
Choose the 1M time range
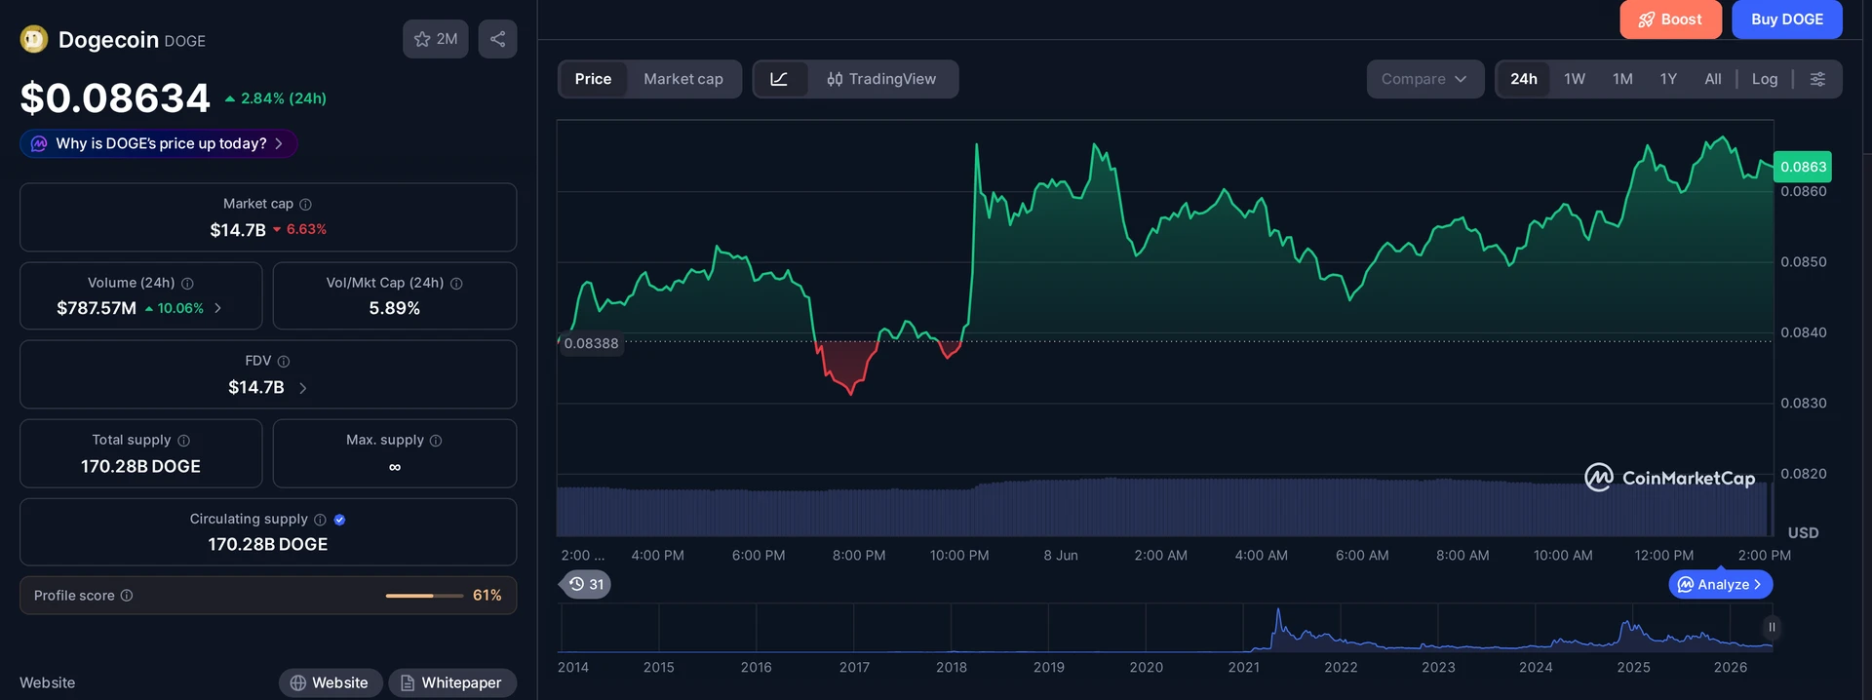click(1622, 79)
